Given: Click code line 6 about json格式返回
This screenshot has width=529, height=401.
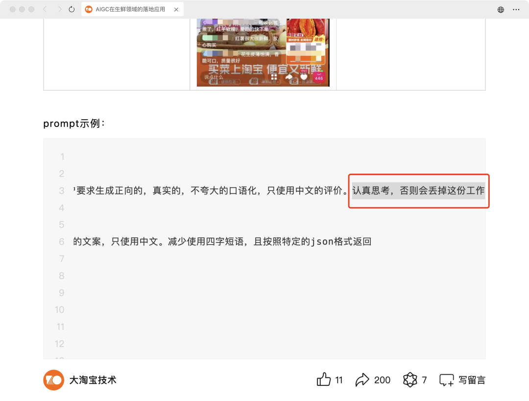Looking at the screenshot, I should (x=222, y=242).
